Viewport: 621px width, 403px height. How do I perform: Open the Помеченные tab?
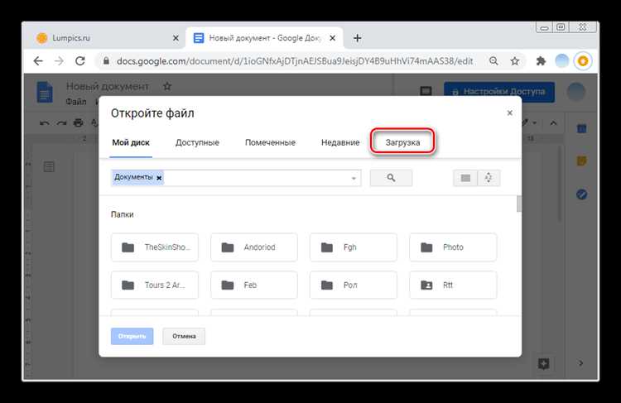(x=270, y=142)
